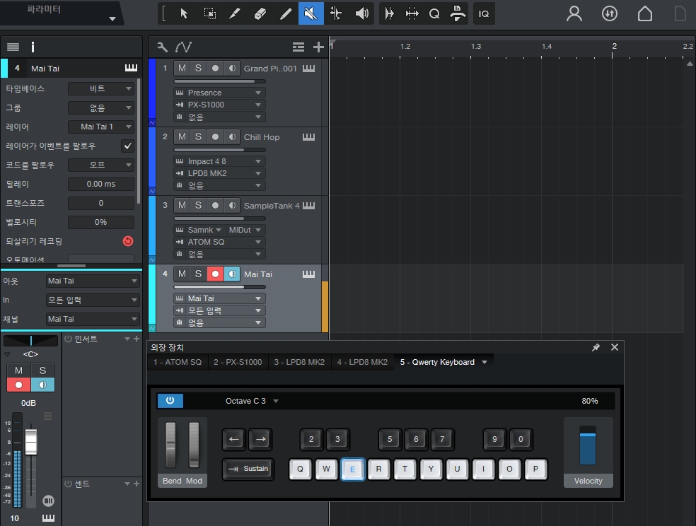Viewport: 696px width, 526px height.
Task: Toggle Sustain on Qwerty keyboard
Action: click(x=248, y=469)
